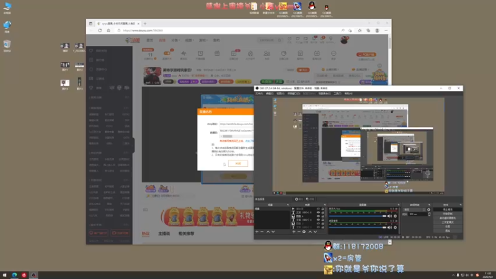Toggle visibility of 文本 (GDI+) 4 source
496x279 pixels.
(x=318, y=220)
